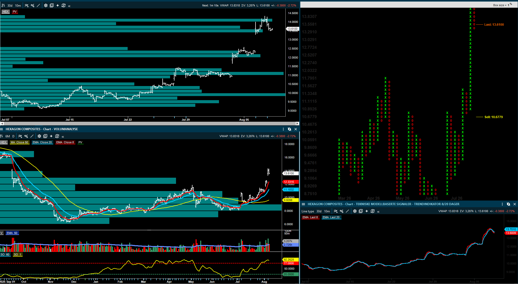The height and width of the screenshot is (284, 518).
Task: Click the EMA 50 volume indicator label
Action: pos(12,233)
